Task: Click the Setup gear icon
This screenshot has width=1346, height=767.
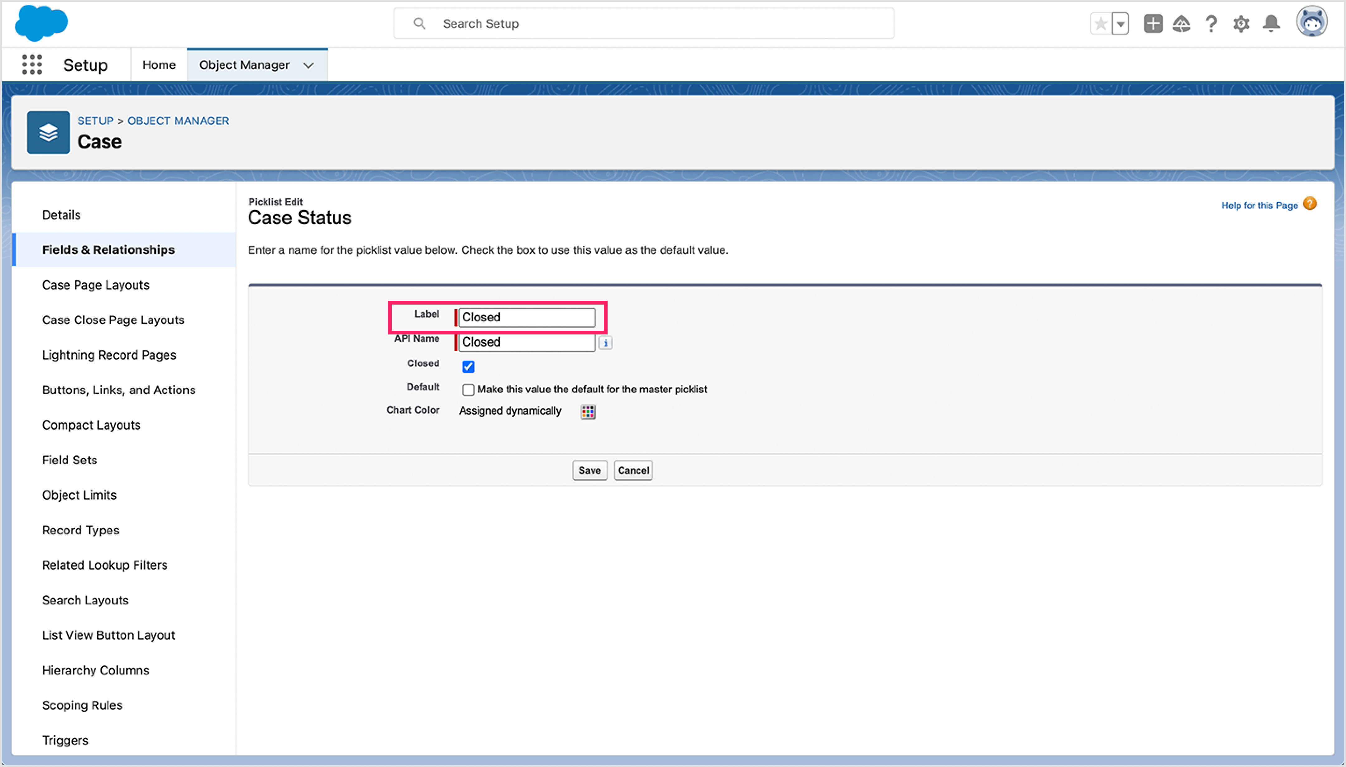Action: (x=1242, y=23)
